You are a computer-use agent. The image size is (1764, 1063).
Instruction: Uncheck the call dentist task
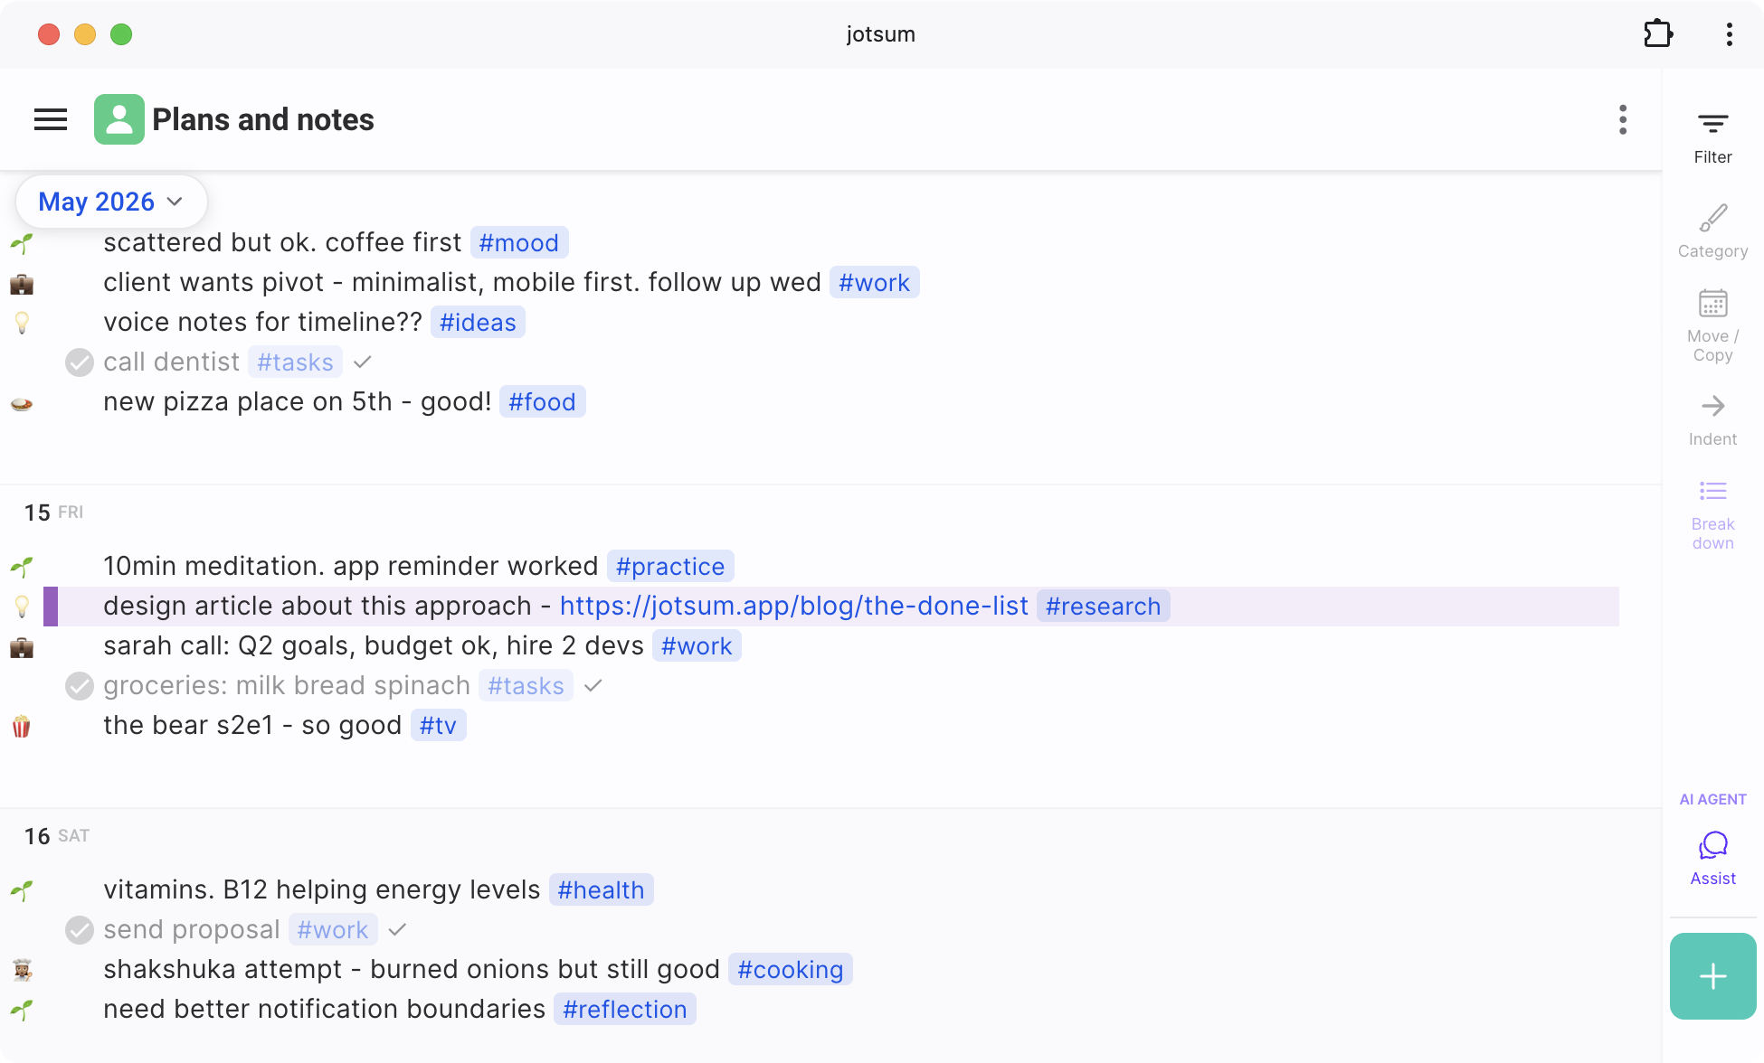[80, 362]
